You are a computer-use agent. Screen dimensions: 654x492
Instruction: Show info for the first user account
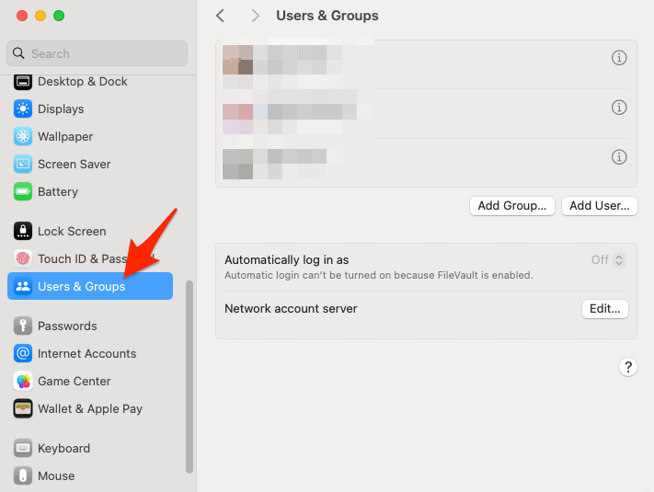619,58
